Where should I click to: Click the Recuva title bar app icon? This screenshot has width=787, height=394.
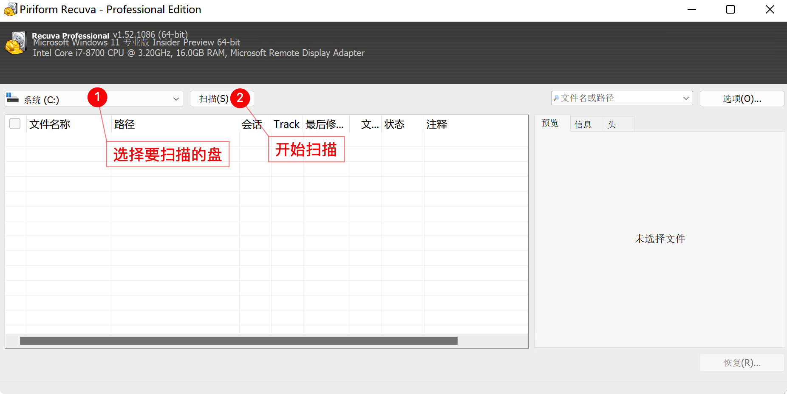[10, 9]
